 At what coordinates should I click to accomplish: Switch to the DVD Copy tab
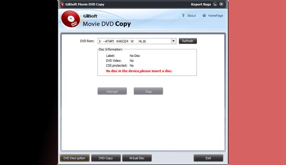point(106,158)
